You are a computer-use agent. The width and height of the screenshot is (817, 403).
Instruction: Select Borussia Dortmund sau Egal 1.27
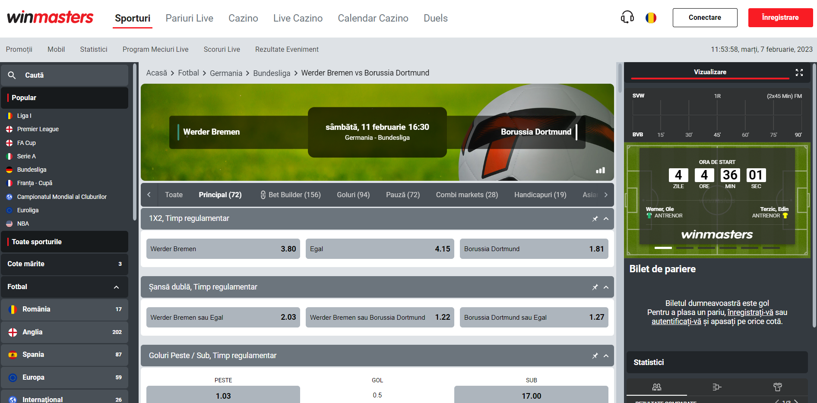click(x=534, y=318)
